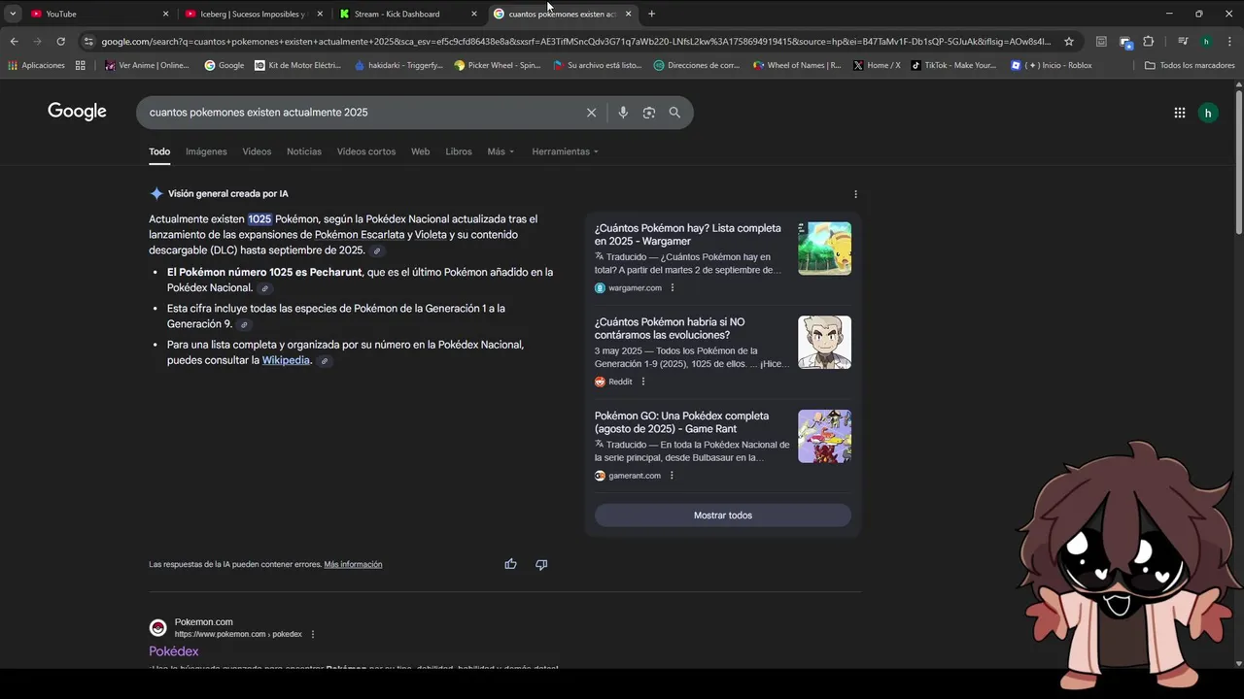Open Google Lens image search icon

tap(649, 113)
